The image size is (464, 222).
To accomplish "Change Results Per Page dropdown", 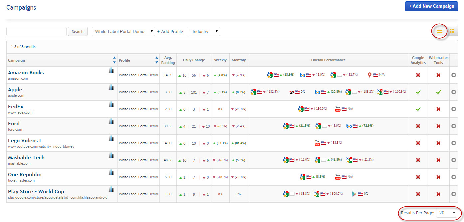I will click(447, 213).
